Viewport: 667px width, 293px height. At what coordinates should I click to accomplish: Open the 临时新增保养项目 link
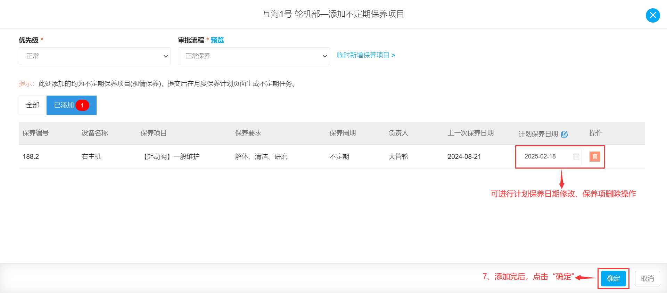point(366,55)
